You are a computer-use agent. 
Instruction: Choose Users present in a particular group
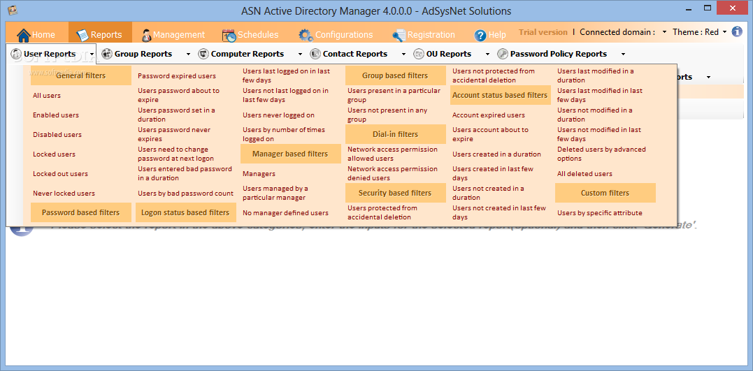(394, 95)
